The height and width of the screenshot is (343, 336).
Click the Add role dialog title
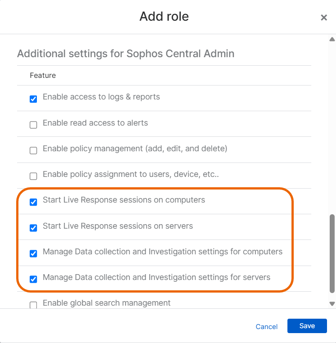(x=164, y=17)
